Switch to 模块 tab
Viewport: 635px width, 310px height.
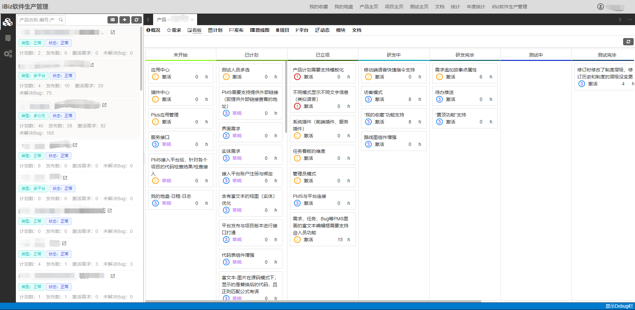click(x=341, y=30)
